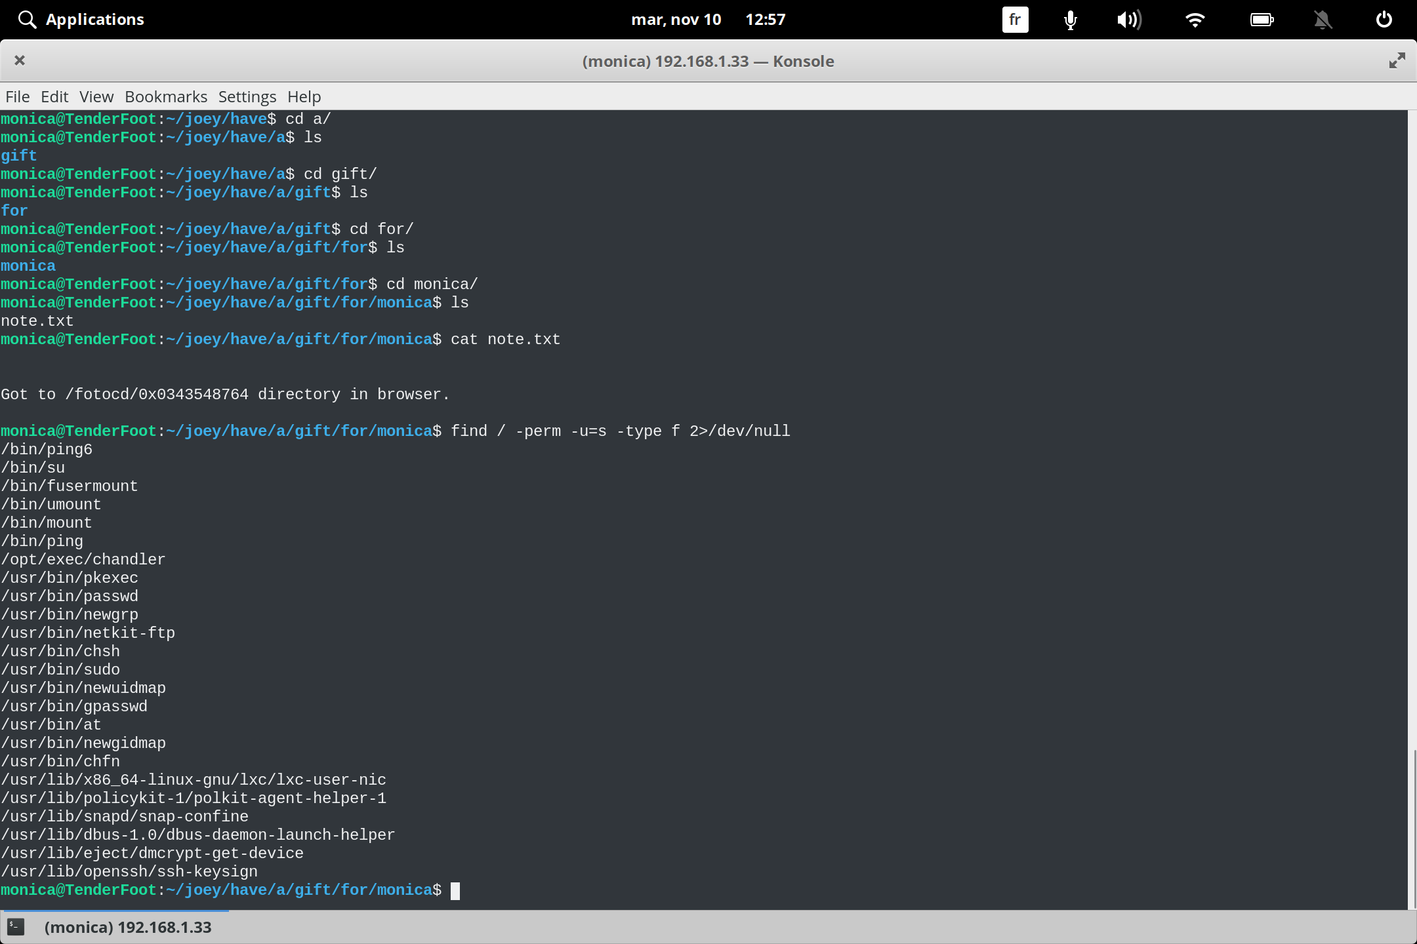Open the File menu
This screenshot has width=1417, height=944.
(17, 96)
